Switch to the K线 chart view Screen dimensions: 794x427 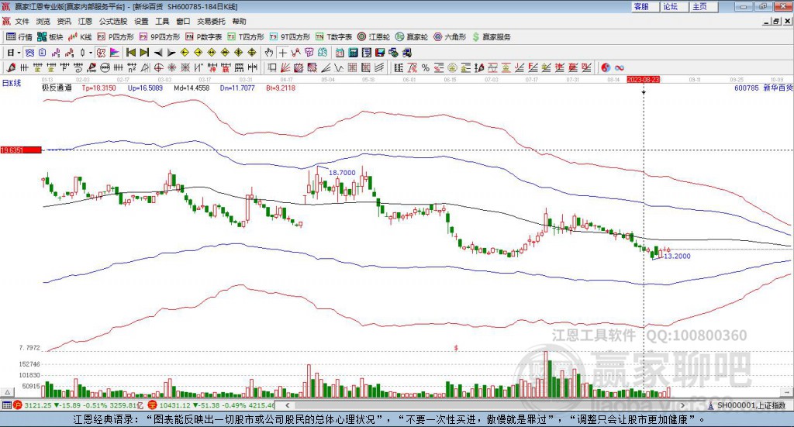(80, 37)
